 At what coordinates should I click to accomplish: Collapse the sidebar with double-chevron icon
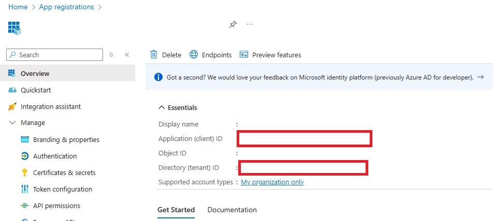[127, 55]
